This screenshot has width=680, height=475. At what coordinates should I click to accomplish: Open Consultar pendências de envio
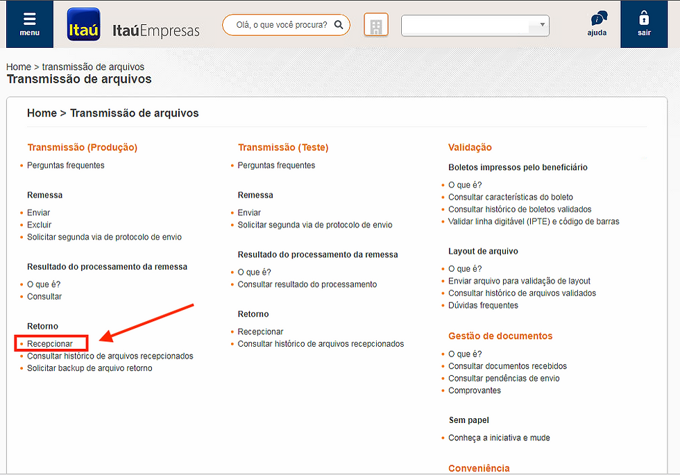pyautogui.click(x=504, y=378)
